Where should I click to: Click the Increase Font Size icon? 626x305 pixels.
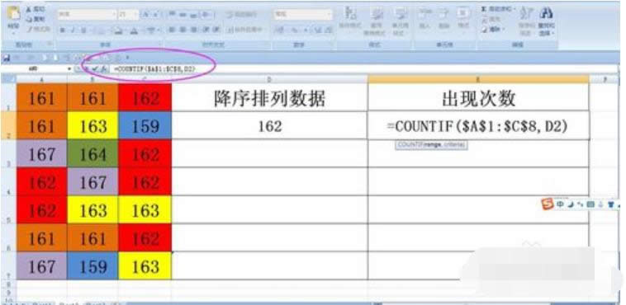click(145, 14)
